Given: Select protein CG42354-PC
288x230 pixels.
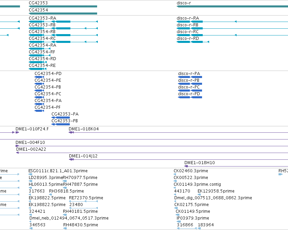Looking at the screenshot, I should 48,94.
